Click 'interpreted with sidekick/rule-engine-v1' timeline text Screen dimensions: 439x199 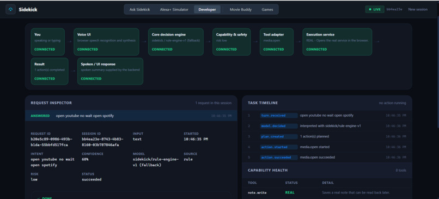[x=331, y=126]
